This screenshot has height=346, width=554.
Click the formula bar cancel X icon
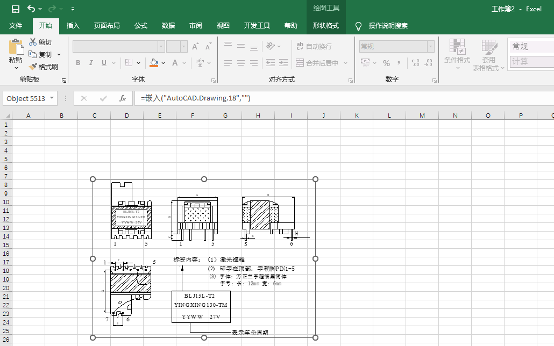(84, 98)
